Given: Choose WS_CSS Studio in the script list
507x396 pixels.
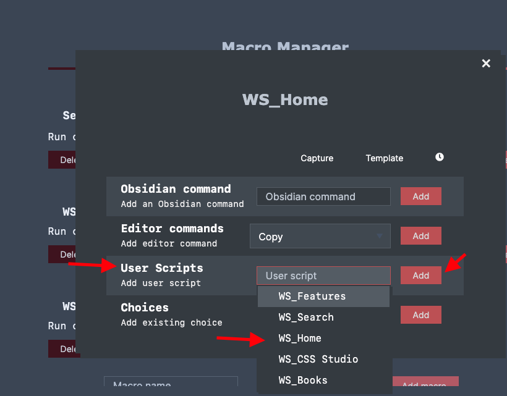Looking at the screenshot, I should 323,359.
